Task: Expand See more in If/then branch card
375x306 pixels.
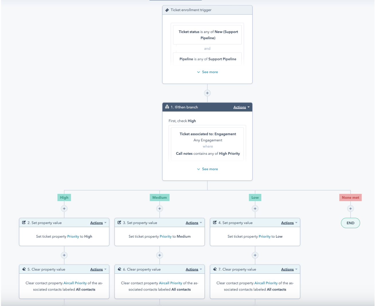Action: click(207, 169)
